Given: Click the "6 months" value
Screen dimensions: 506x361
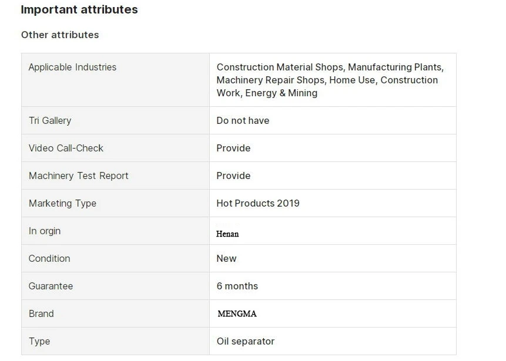Looking at the screenshot, I should pos(237,286).
